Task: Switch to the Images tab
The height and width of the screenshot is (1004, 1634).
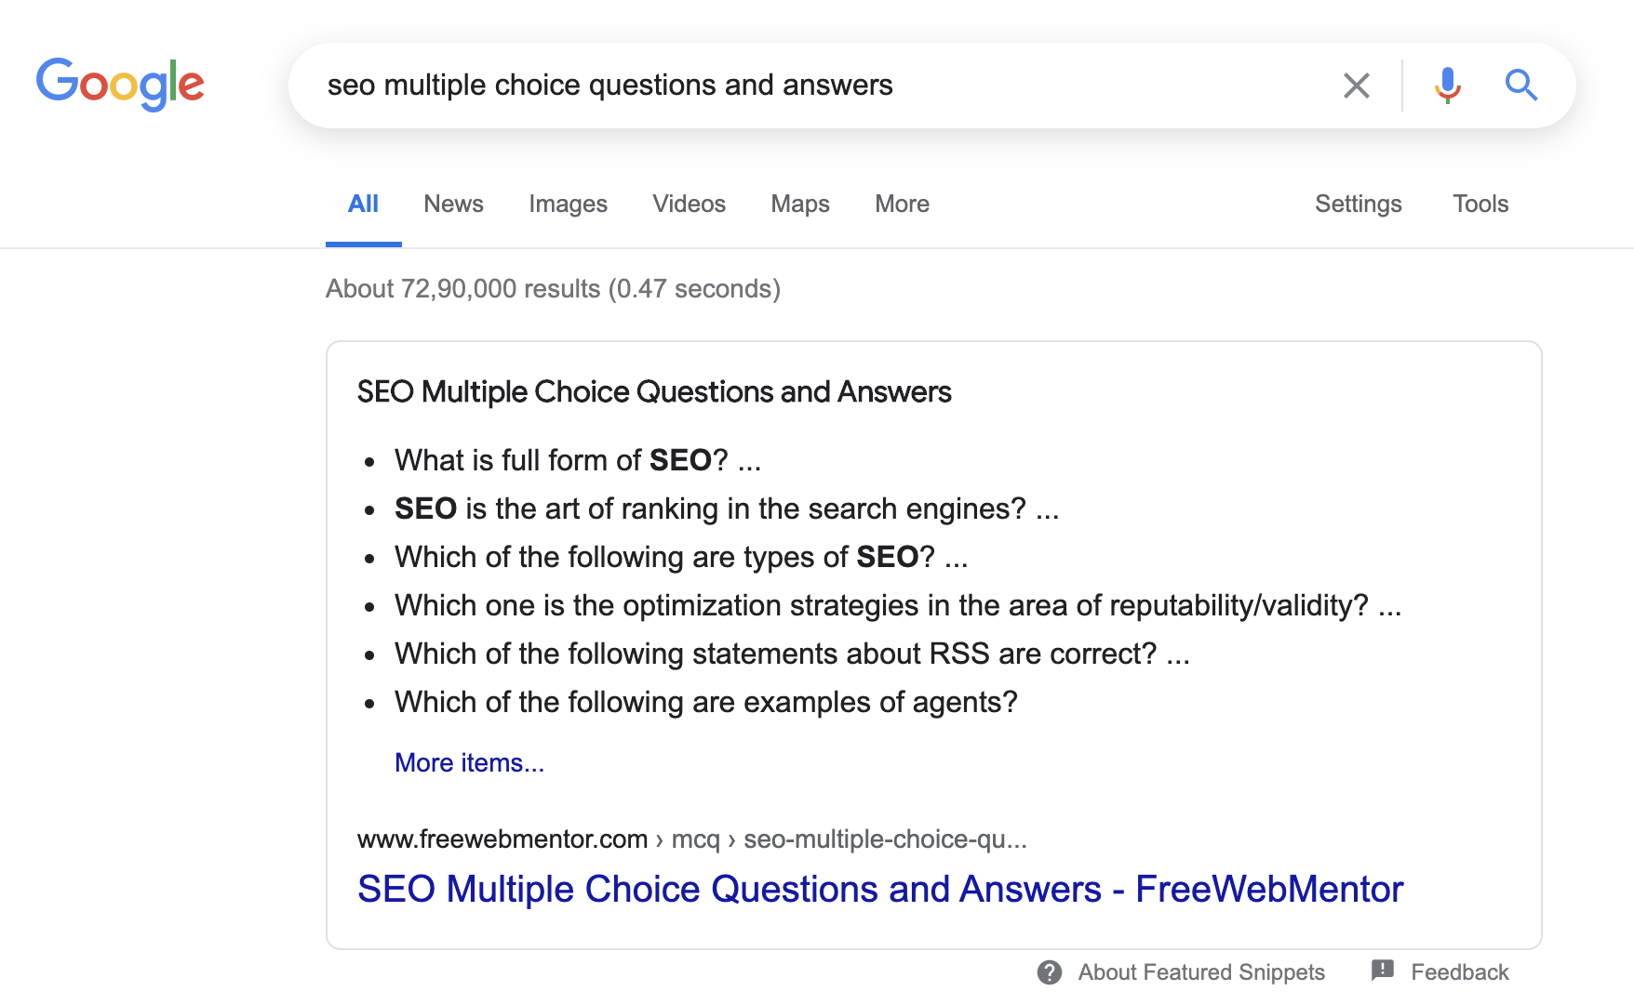Action: (x=568, y=204)
